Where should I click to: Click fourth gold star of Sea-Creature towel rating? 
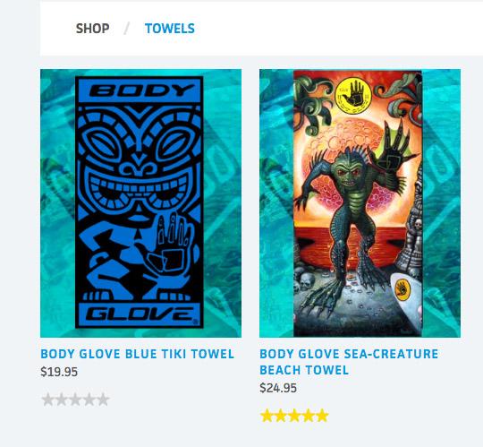click(309, 416)
